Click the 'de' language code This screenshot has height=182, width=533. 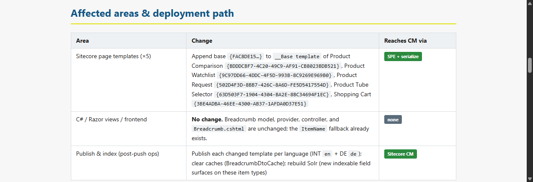point(352,154)
